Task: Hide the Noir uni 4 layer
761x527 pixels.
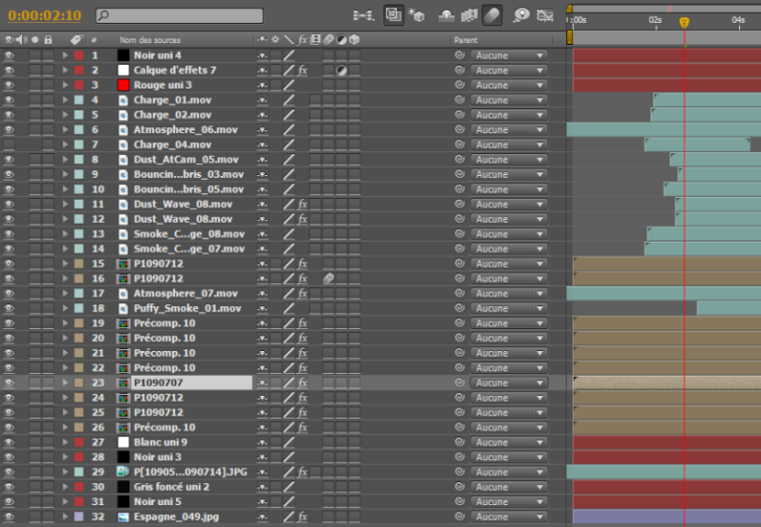Action: pyautogui.click(x=9, y=56)
